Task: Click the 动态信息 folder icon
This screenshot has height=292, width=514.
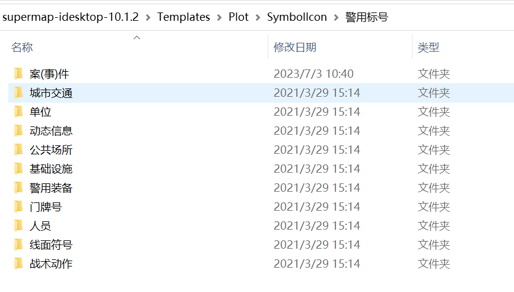Action: (18, 131)
